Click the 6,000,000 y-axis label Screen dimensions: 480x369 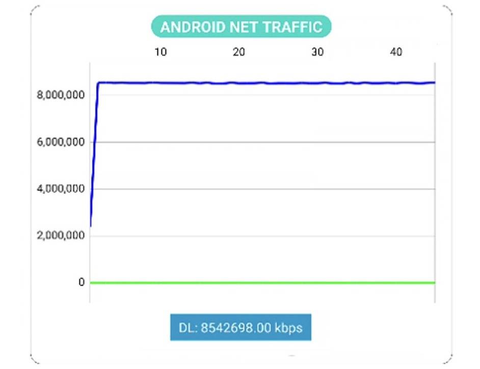[61, 142]
